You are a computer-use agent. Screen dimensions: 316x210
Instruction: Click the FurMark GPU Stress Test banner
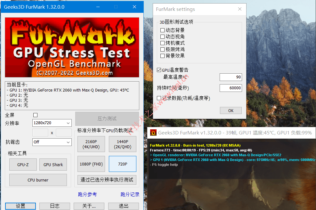click(72, 47)
